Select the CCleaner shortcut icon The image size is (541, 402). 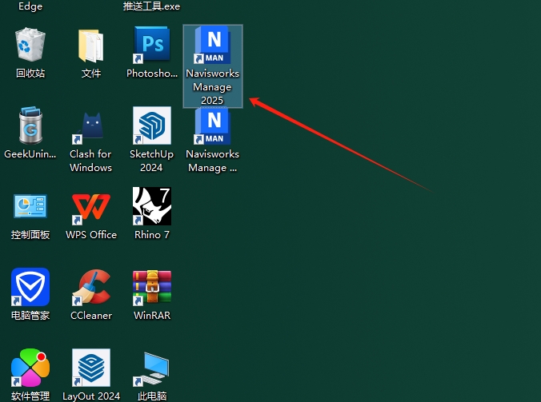coord(91,287)
